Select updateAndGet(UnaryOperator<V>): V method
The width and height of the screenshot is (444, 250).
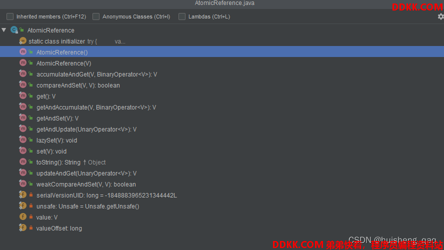pyautogui.click(x=222, y=173)
